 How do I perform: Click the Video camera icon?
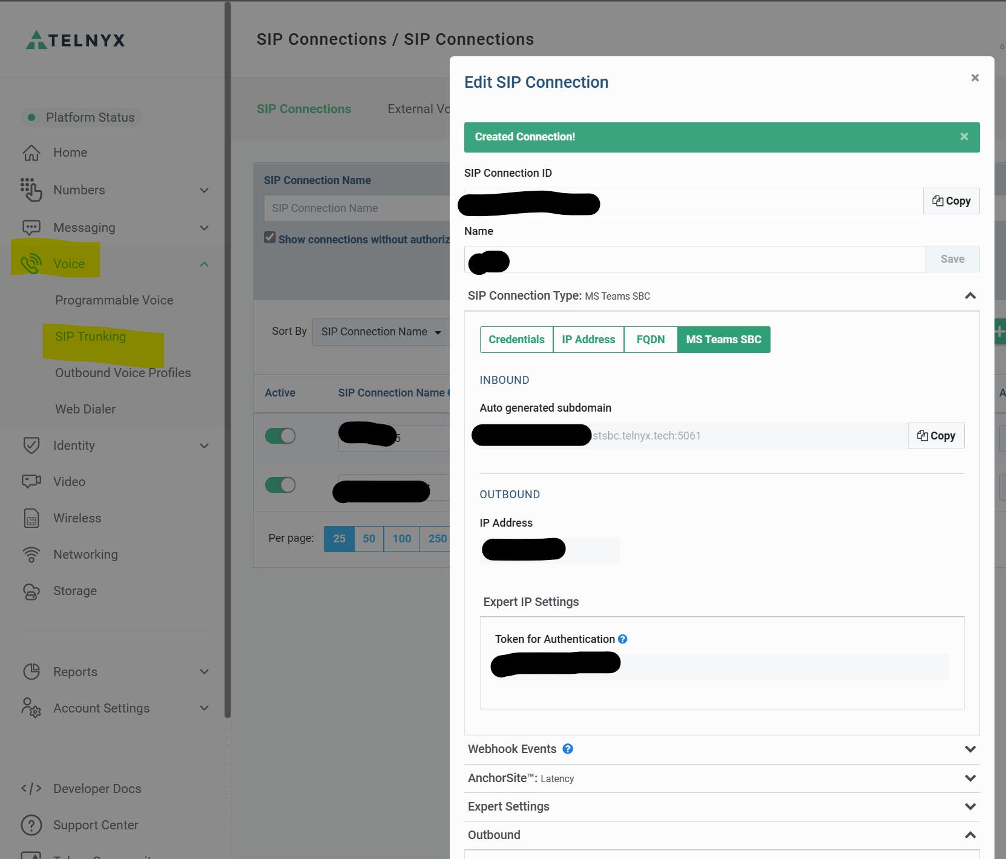coord(31,481)
